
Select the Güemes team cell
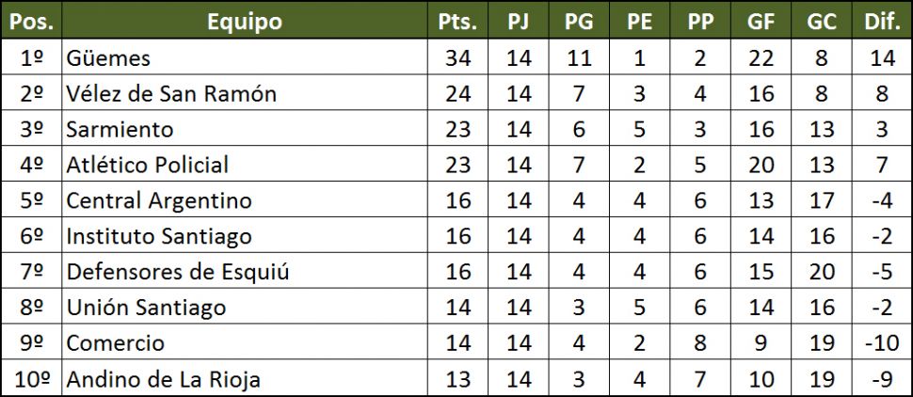pos(108,58)
